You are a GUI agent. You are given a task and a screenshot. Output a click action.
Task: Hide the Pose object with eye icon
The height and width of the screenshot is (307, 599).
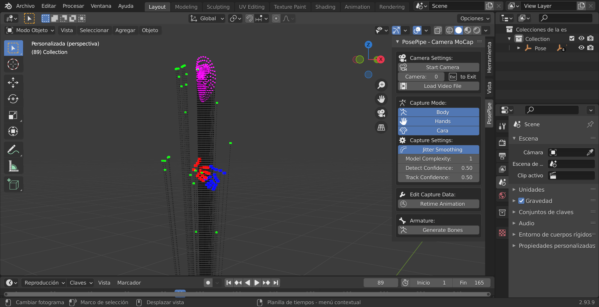(581, 48)
